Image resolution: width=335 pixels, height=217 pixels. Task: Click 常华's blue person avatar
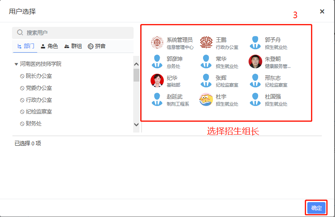(x=206, y=61)
